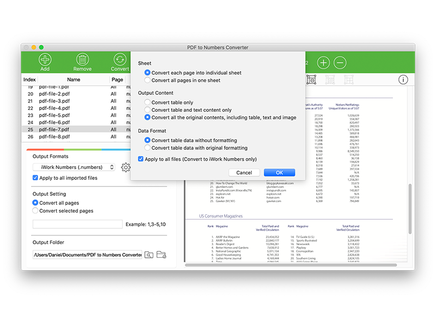
Task: Click the Cancel button
Action: pos(244,173)
